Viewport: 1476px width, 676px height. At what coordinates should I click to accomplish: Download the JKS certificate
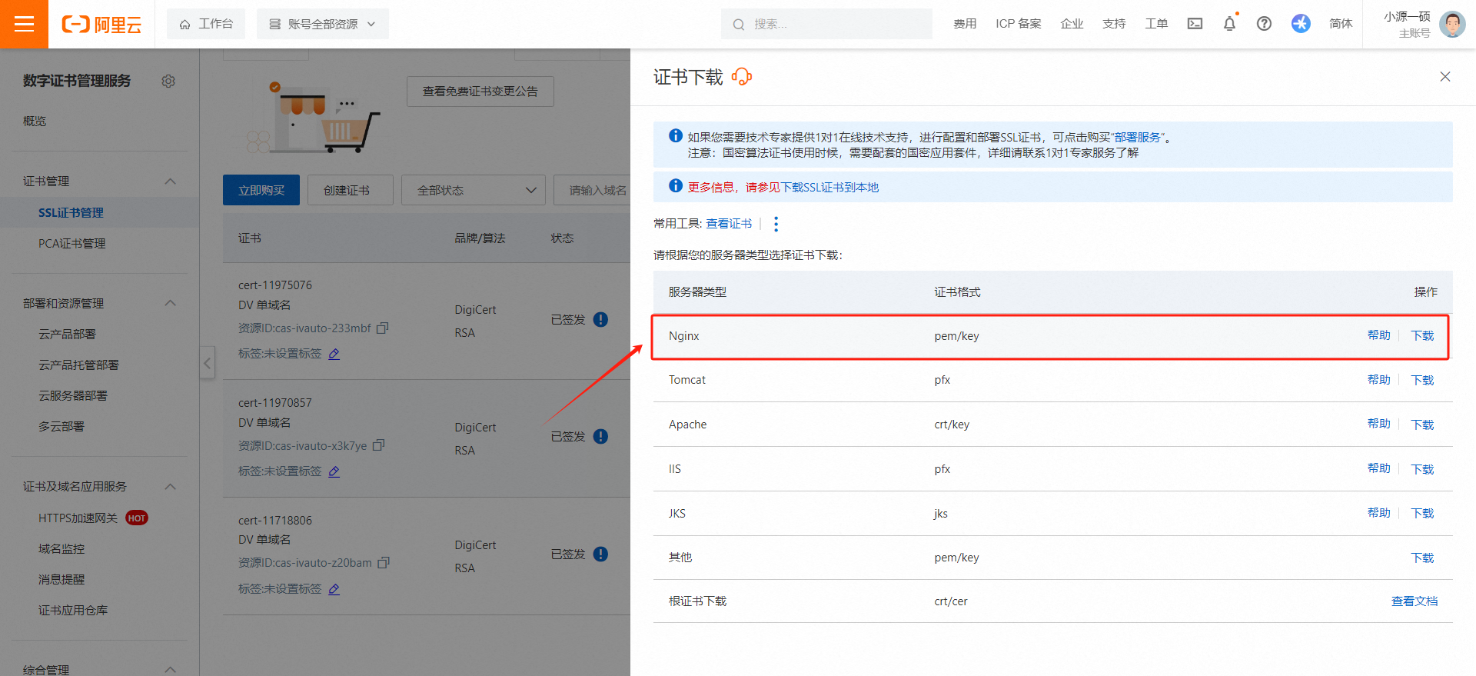[x=1422, y=513]
